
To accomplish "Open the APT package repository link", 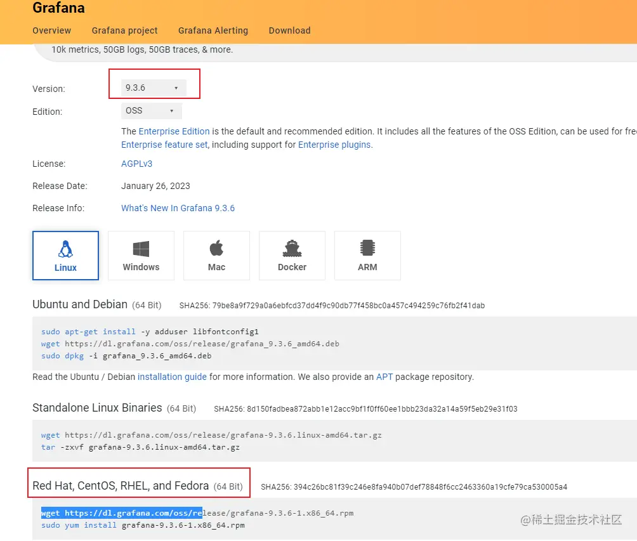I will click(x=384, y=377).
